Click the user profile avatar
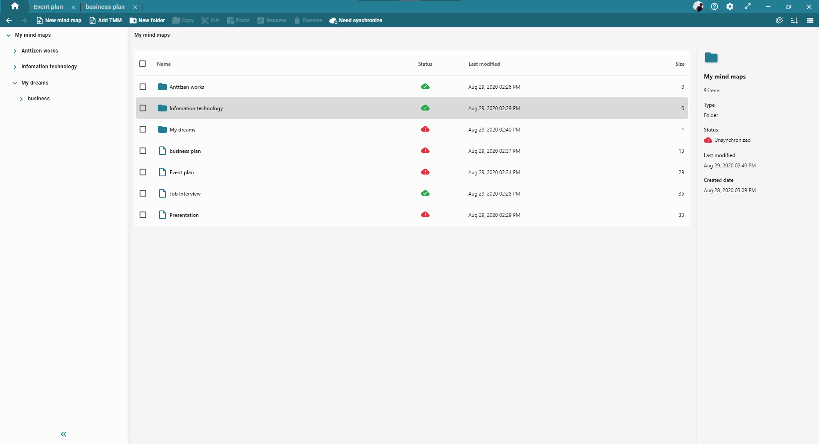 pyautogui.click(x=698, y=6)
